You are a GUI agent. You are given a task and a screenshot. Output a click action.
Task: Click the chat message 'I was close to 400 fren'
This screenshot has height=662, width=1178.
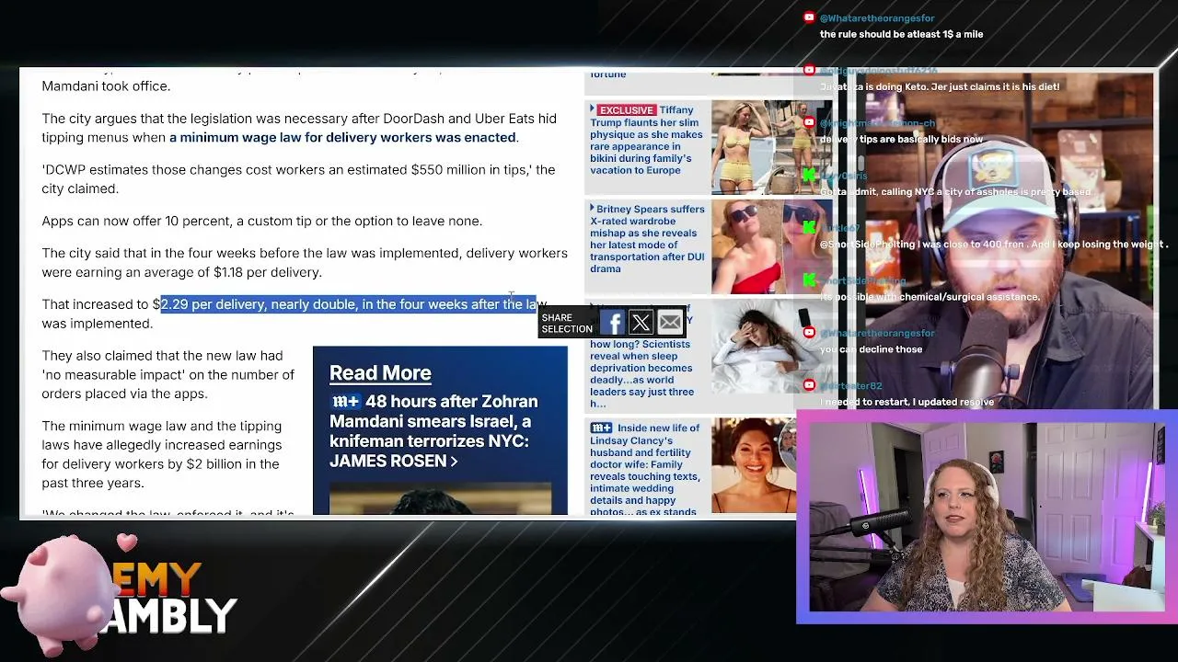coord(994,245)
